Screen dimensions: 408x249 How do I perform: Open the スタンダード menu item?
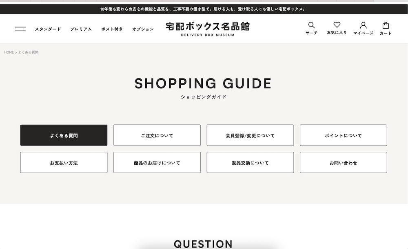pos(48,29)
